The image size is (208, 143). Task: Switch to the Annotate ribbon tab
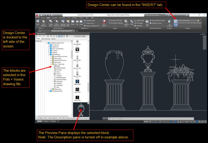pyautogui.click(x=55, y=18)
